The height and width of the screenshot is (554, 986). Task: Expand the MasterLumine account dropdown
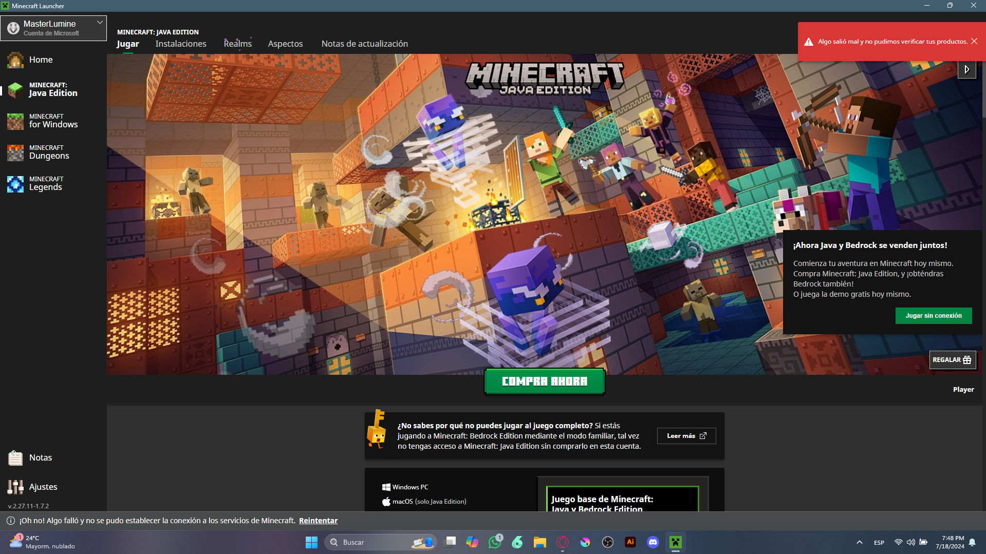tap(100, 23)
